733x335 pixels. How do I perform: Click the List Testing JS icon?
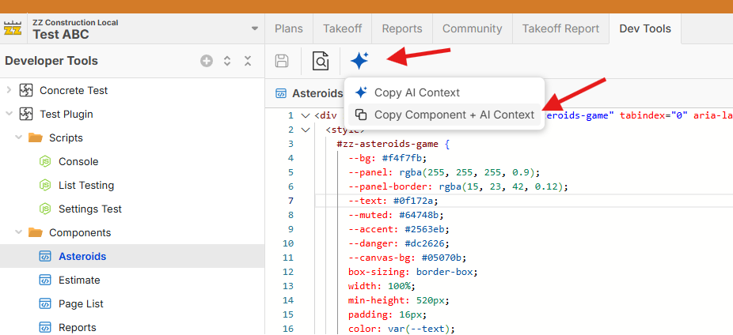45,185
